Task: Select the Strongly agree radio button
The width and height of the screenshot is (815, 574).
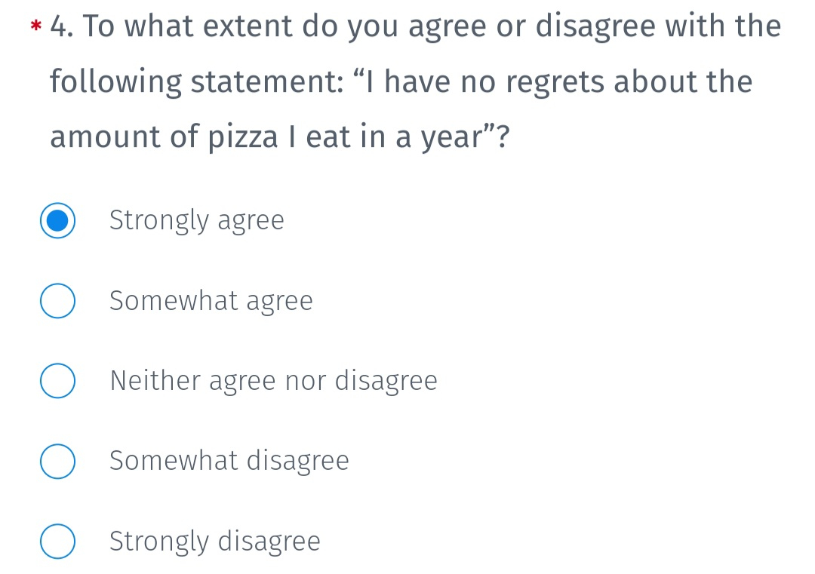Action: click(x=57, y=221)
